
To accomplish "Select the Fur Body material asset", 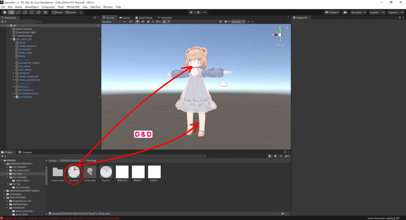I will click(x=74, y=174).
